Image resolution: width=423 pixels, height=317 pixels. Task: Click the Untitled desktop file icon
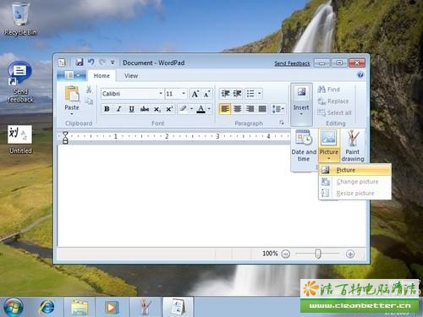[20, 139]
